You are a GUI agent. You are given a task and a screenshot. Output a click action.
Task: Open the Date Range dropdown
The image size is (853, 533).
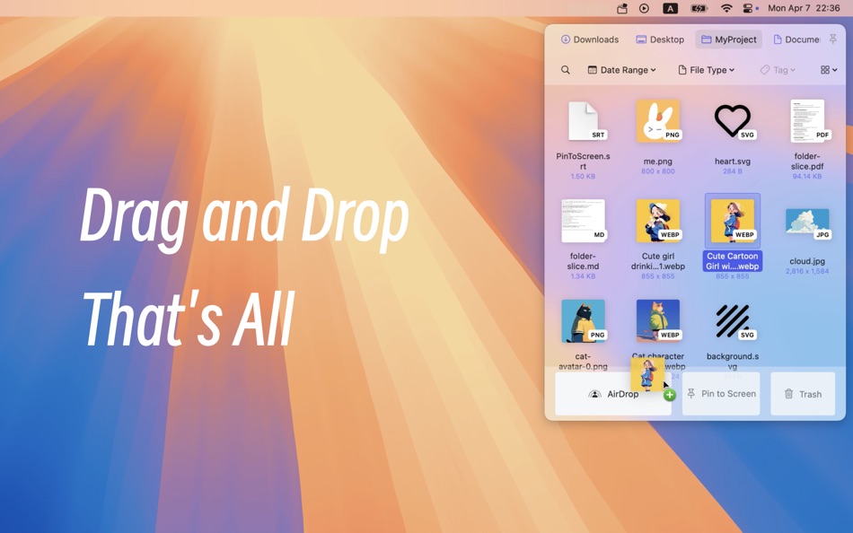[622, 69]
